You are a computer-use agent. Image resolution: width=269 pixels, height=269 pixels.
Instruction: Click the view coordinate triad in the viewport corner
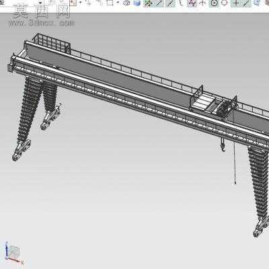tap(14, 254)
